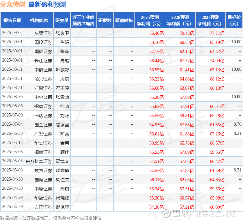Click 国投证券 target price 10.00
The height and width of the screenshot is (221, 243).
(x=236, y=42)
